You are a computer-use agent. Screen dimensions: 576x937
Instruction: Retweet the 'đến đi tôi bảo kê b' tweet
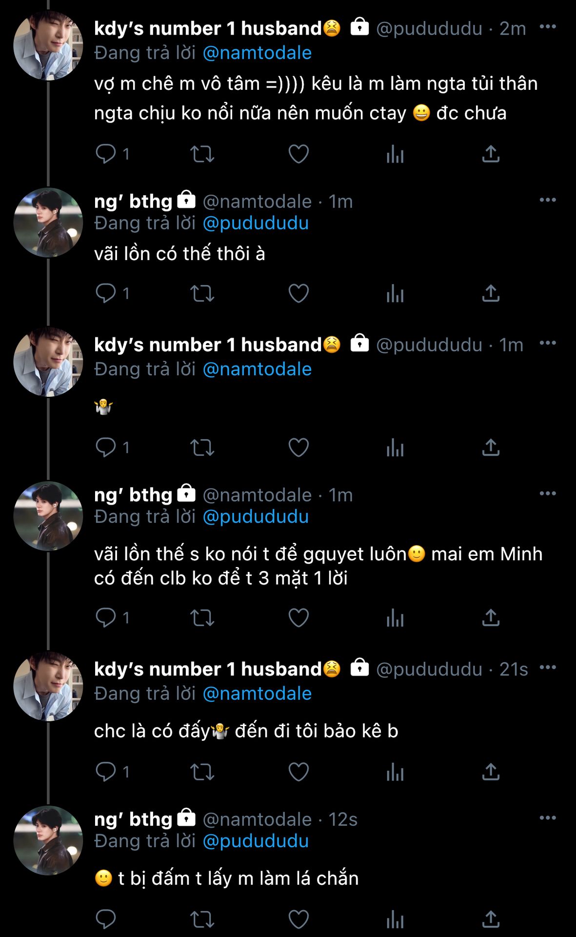tap(202, 772)
